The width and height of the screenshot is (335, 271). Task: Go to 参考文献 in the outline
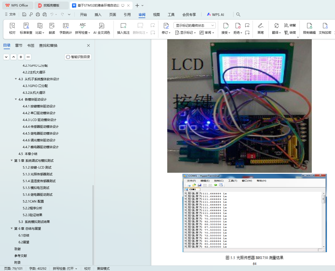pos(21,256)
